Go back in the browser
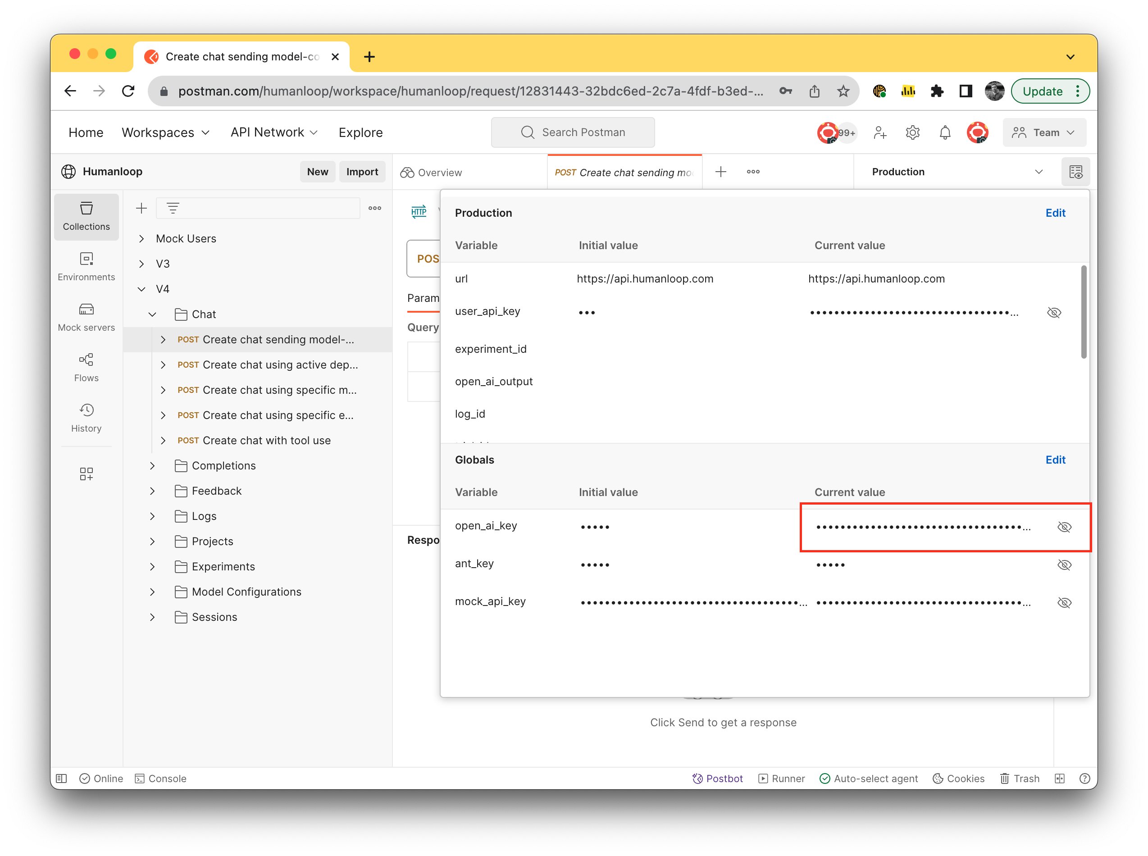This screenshot has height=856, width=1148. click(x=70, y=91)
